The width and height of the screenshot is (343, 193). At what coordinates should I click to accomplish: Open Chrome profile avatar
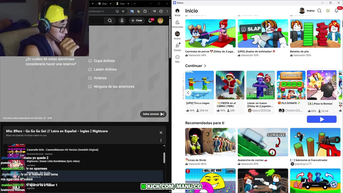(161, 11)
